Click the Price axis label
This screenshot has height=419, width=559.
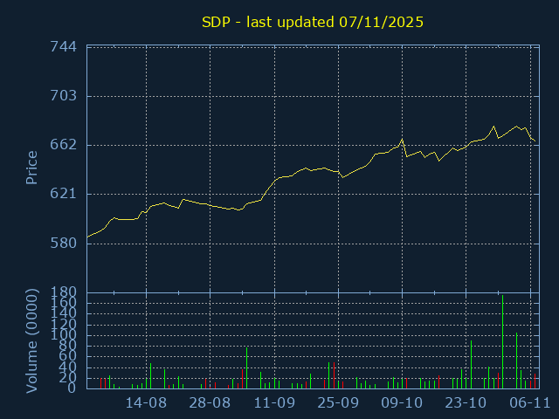click(32, 168)
